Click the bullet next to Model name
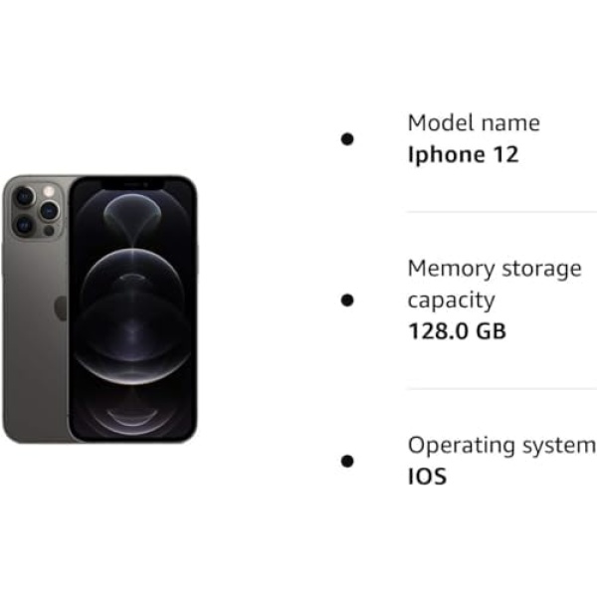The width and height of the screenshot is (597, 597). 347,139
